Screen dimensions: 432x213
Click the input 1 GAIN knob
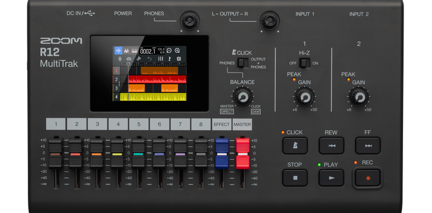point(305,97)
